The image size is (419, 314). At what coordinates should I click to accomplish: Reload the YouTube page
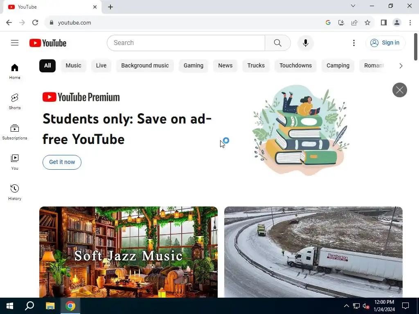(35, 22)
